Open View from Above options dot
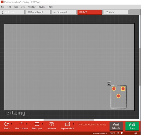The image size is (141, 135). [27, 124]
